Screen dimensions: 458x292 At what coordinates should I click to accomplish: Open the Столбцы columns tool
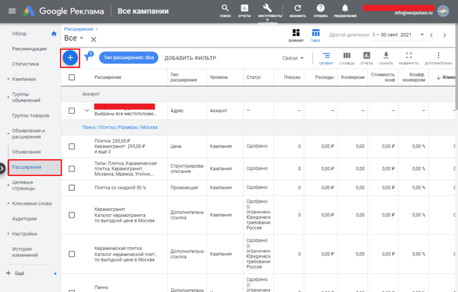click(347, 58)
